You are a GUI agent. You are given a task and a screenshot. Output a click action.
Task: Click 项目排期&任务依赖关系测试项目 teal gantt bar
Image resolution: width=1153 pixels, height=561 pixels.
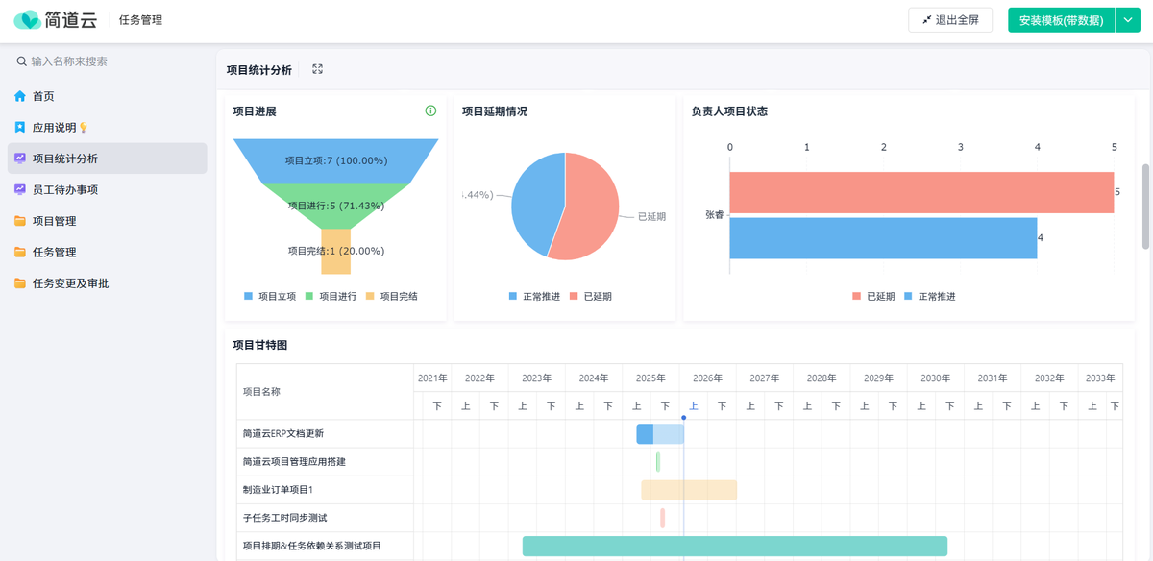coord(735,546)
